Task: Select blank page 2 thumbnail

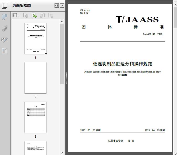Action: click(x=35, y=78)
